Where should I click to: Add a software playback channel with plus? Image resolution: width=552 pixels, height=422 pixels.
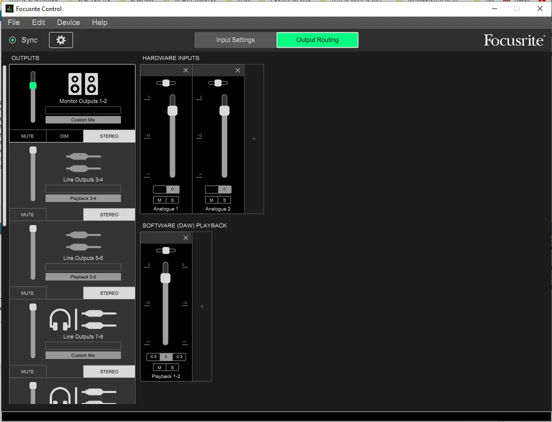pos(202,306)
